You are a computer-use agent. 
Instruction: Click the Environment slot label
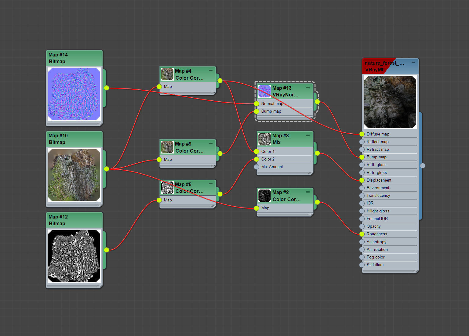(378, 188)
